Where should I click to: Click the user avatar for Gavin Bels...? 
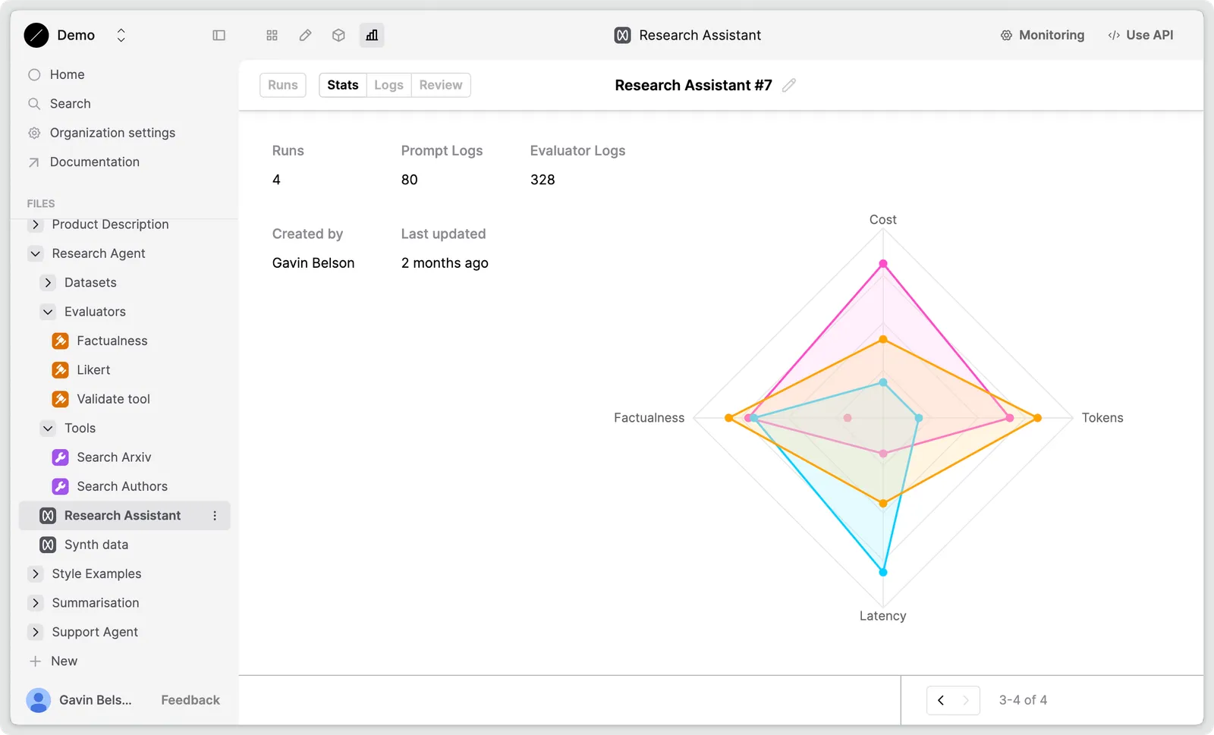click(x=38, y=700)
